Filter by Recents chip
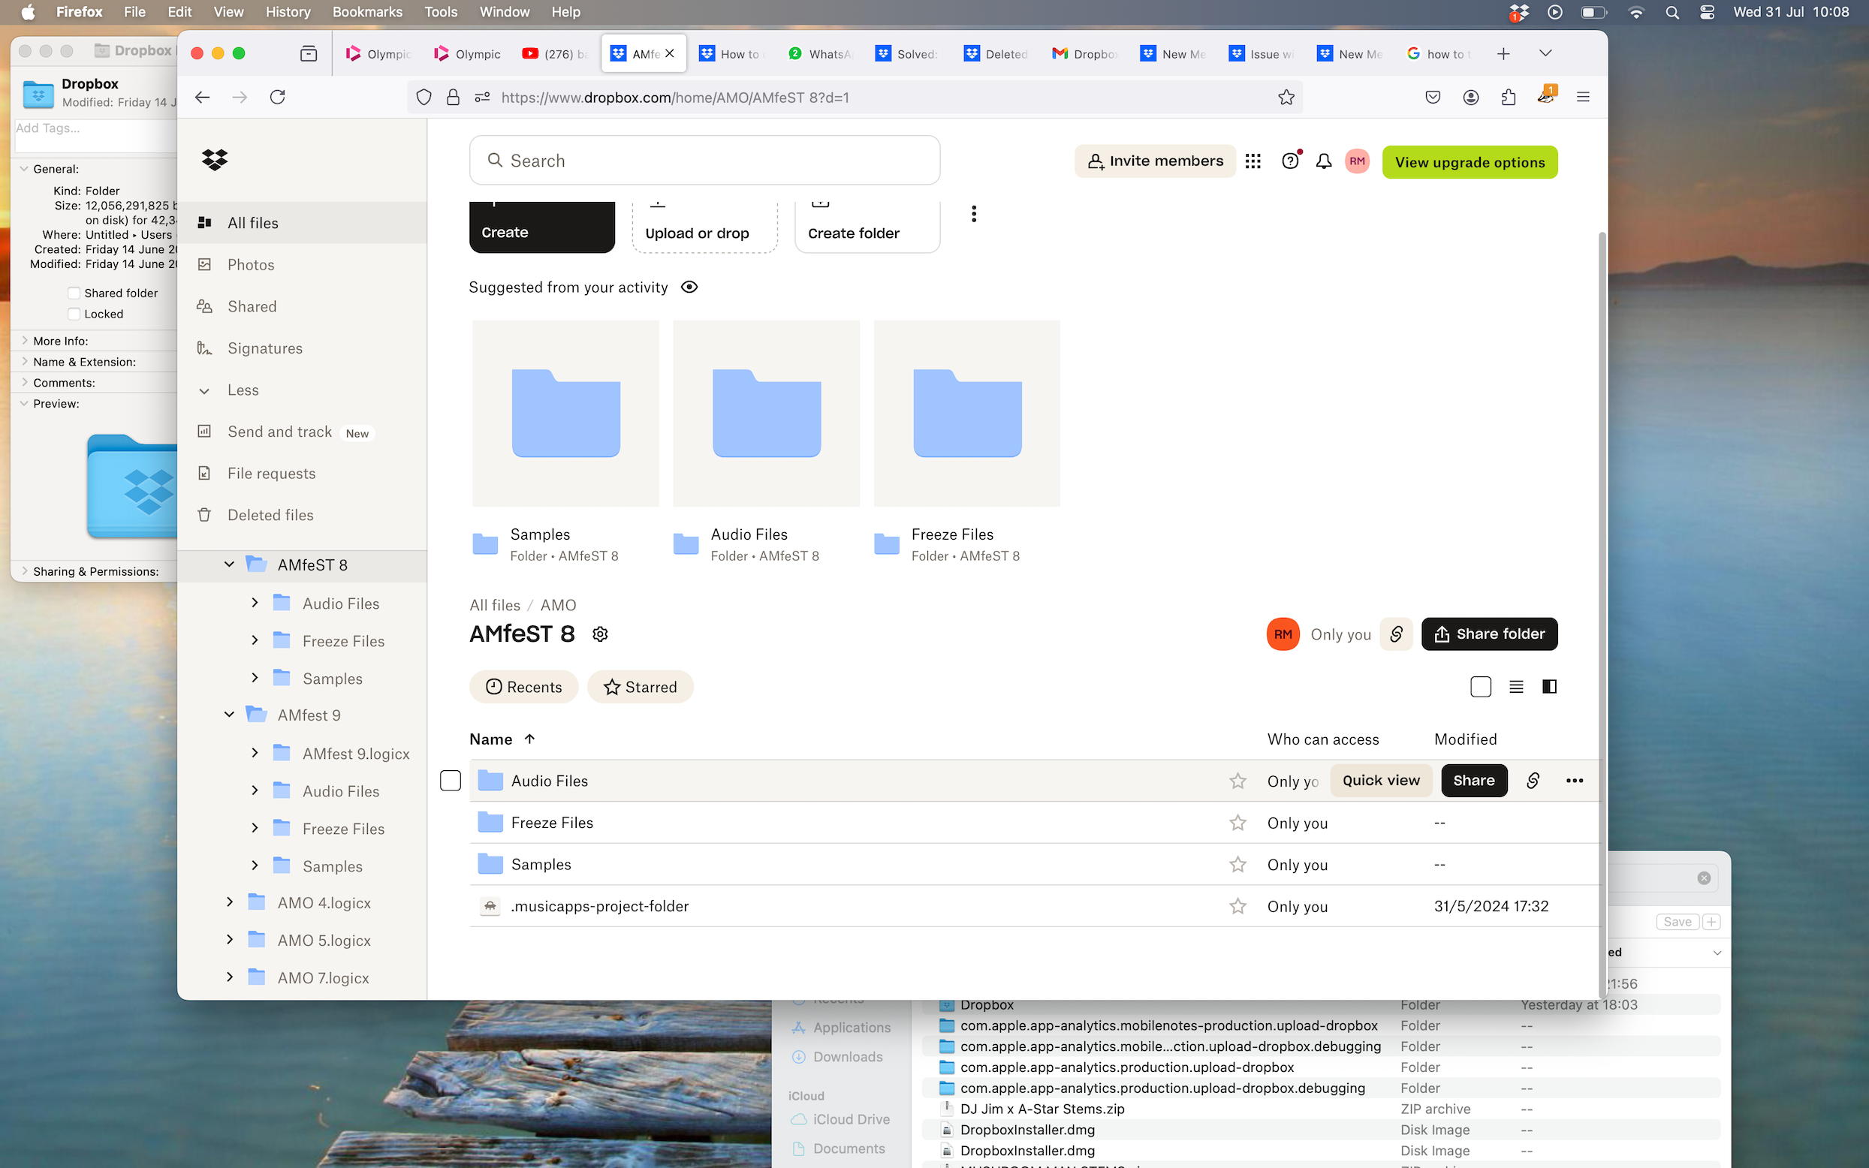 click(x=523, y=687)
